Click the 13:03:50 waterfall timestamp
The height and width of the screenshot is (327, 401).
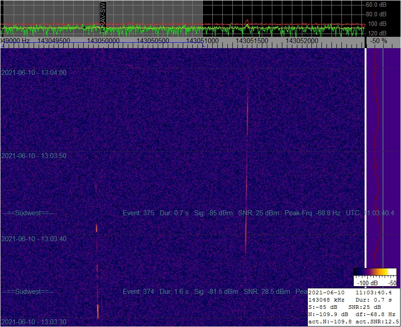point(34,156)
